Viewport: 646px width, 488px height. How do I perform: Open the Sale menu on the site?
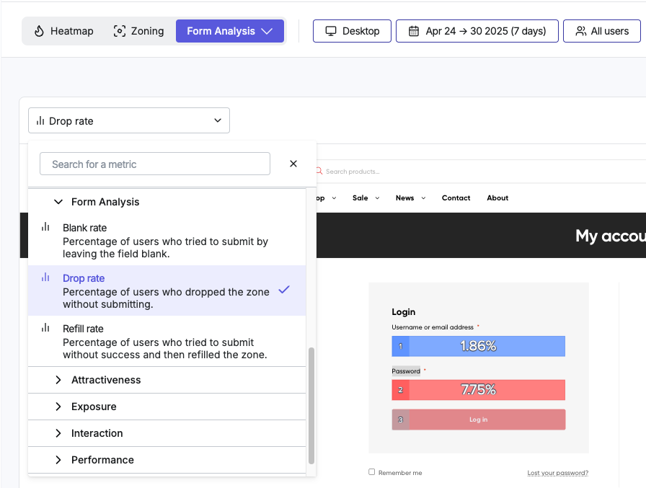click(360, 198)
